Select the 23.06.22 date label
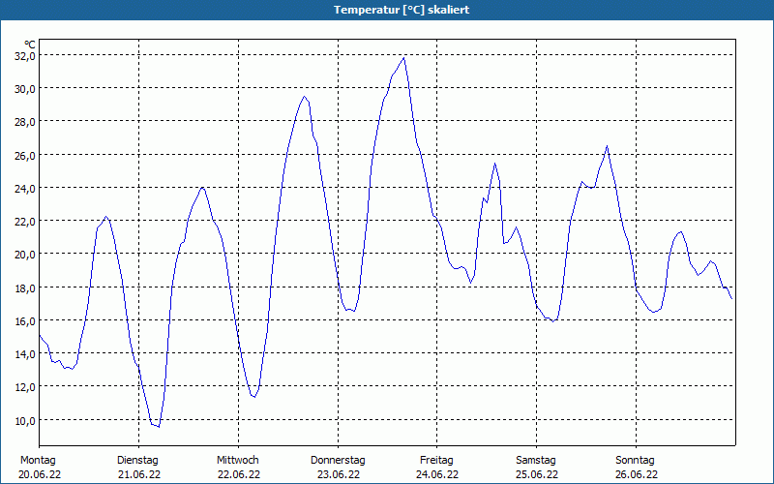774x484 pixels. coord(338,474)
